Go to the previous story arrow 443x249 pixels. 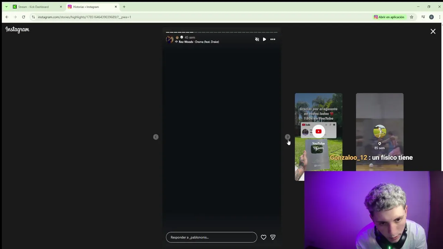(156, 137)
